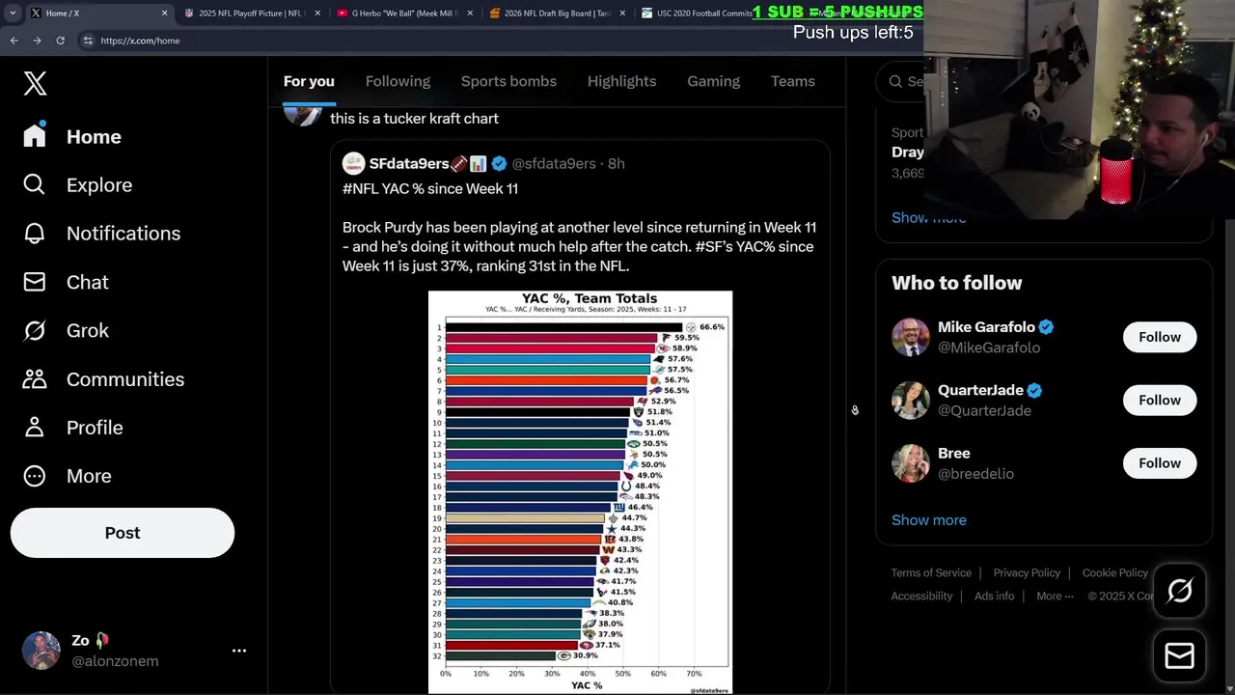Open the floating Grok button
1235x695 pixels.
(1179, 591)
